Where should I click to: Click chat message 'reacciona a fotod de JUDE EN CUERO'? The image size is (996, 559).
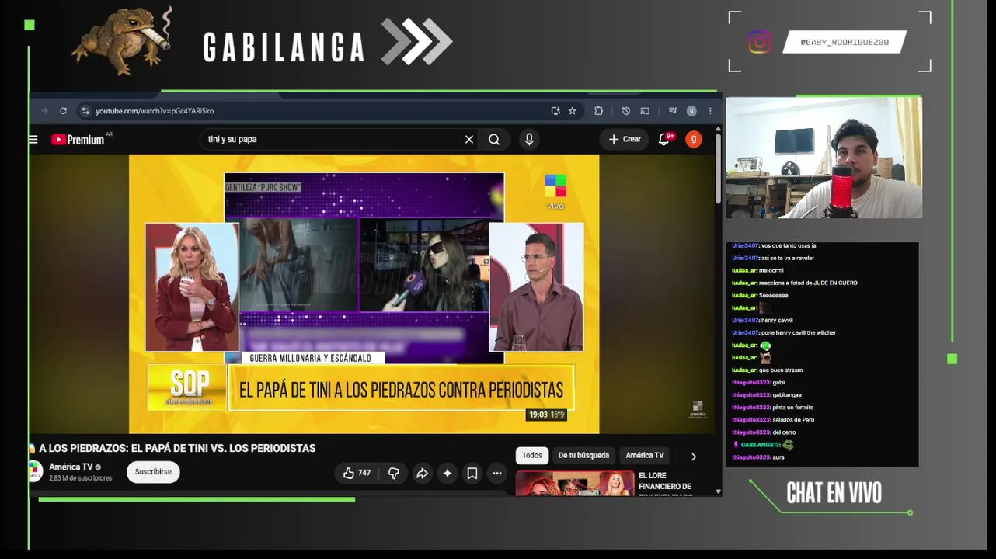click(808, 283)
